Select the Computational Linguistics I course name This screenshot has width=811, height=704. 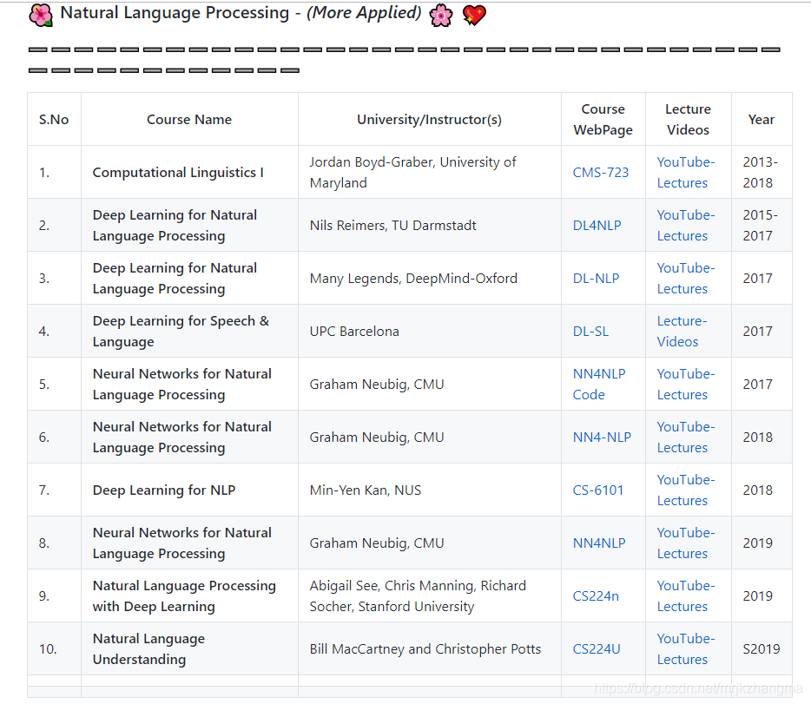pyautogui.click(x=178, y=173)
